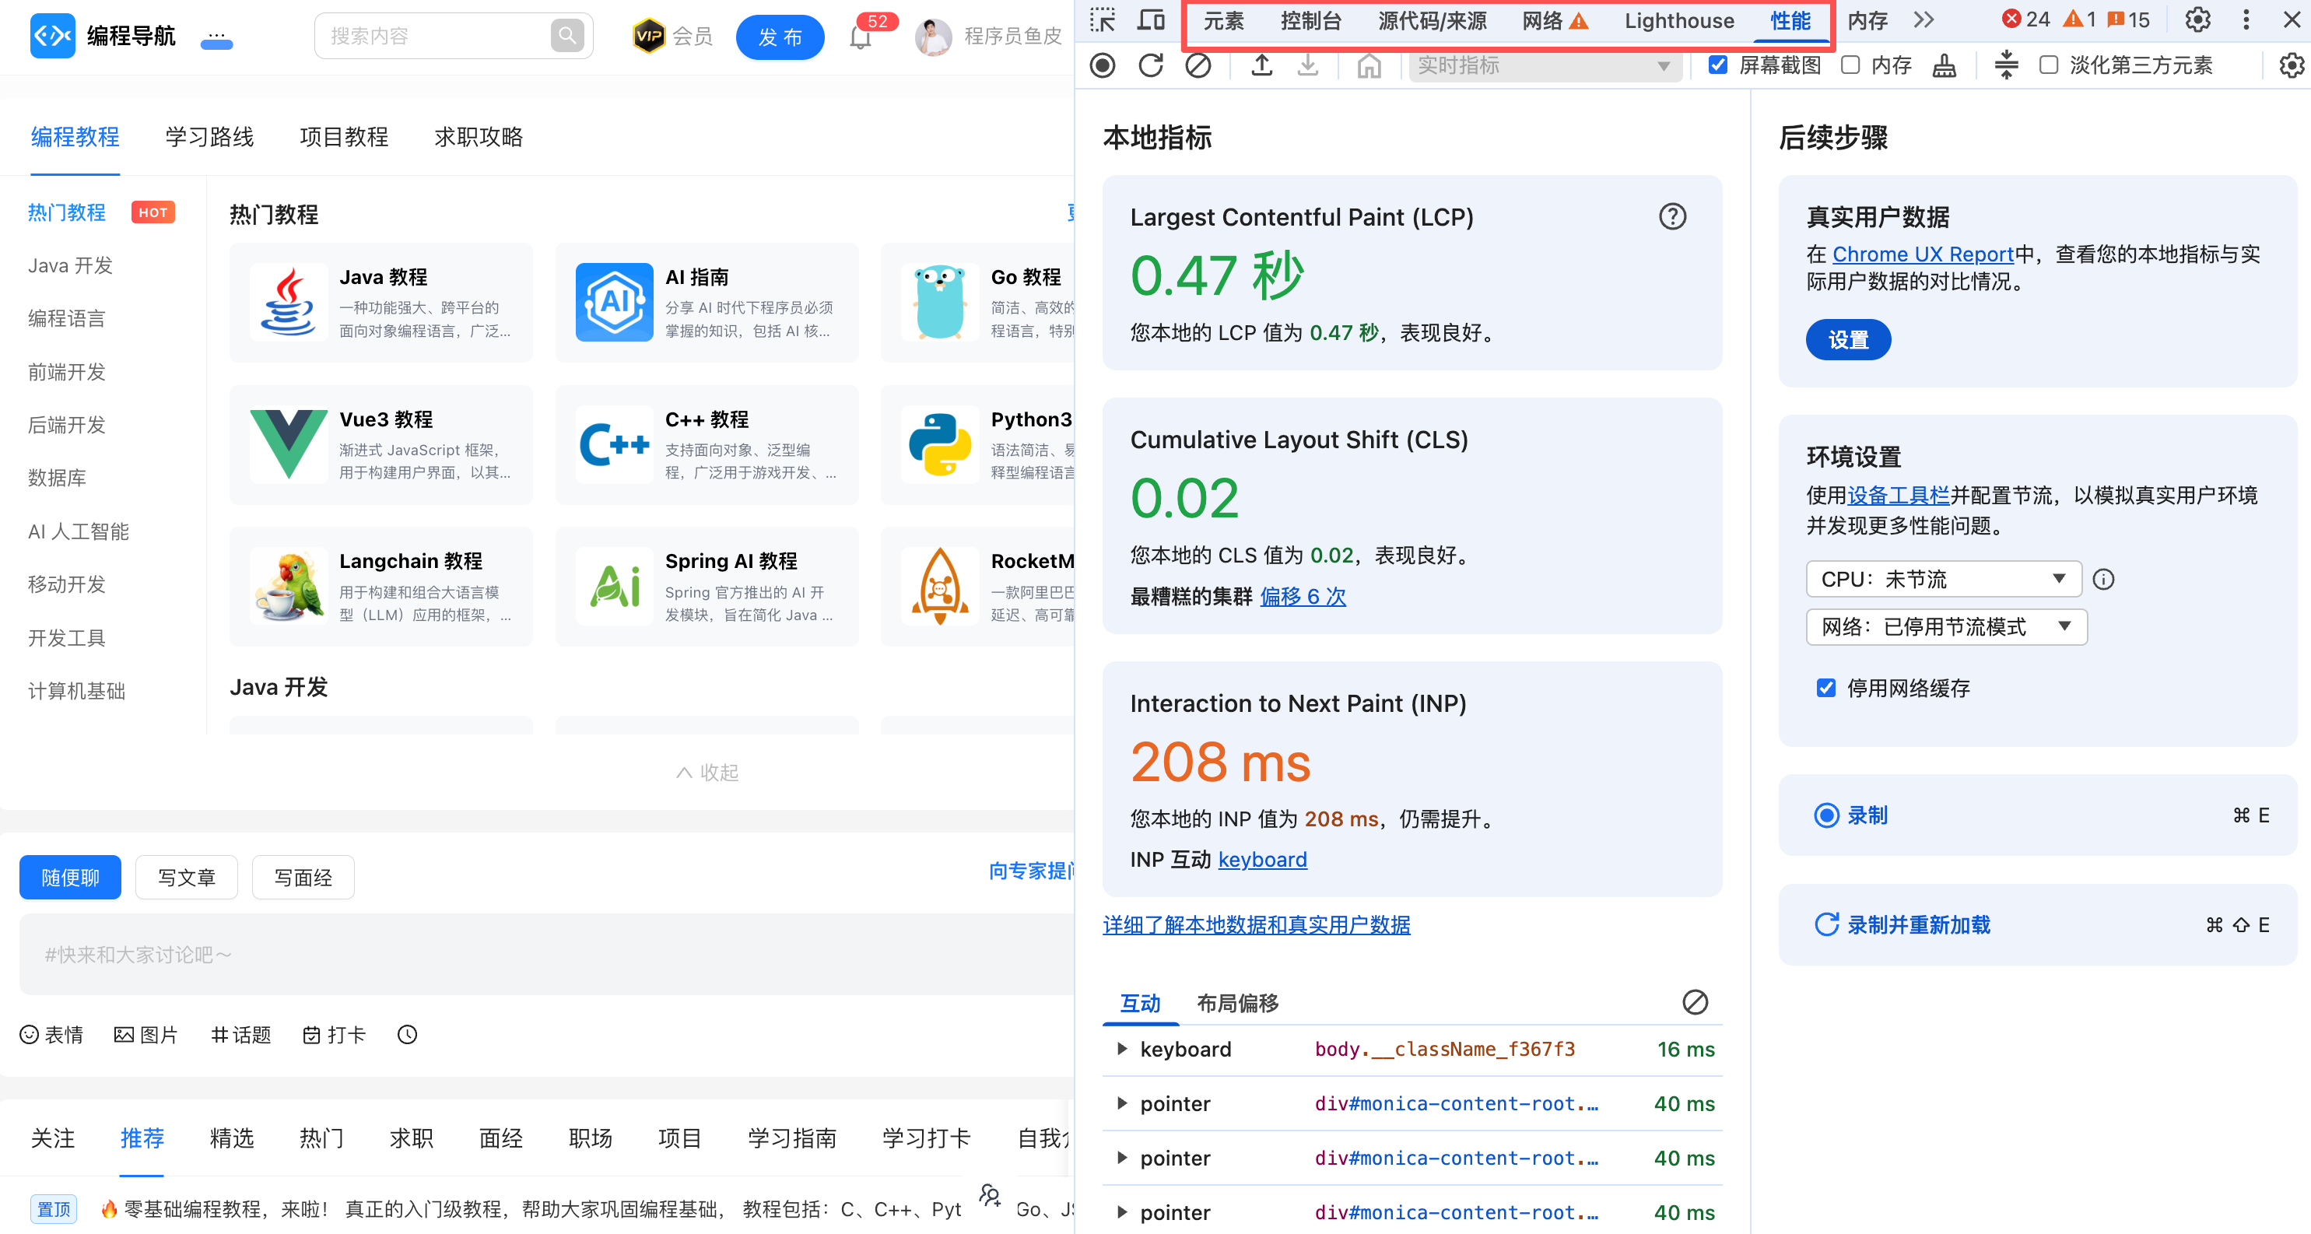The width and height of the screenshot is (2311, 1234).
Task: Open the CPU throttling dropdown
Action: [x=1943, y=580]
